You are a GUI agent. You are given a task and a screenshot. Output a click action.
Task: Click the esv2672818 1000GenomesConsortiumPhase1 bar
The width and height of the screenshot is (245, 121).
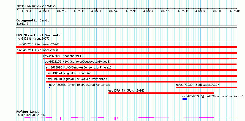pos(141,70)
